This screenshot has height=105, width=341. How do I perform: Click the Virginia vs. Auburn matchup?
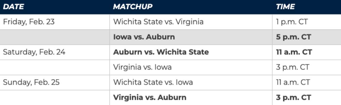(x=150, y=97)
